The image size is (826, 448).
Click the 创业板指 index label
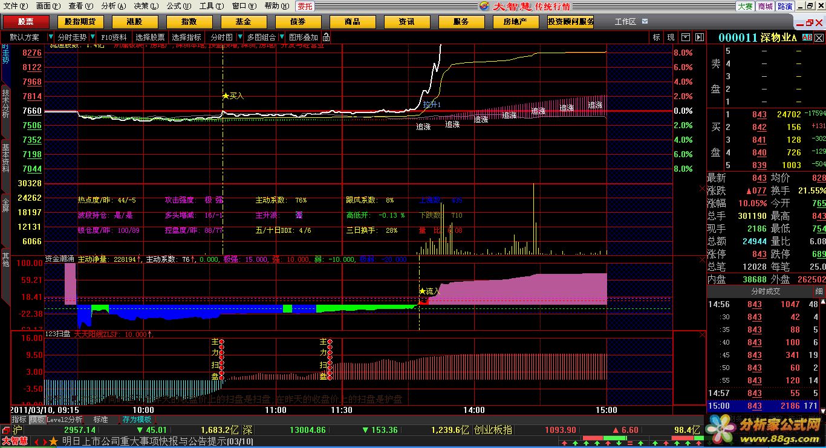(493, 430)
